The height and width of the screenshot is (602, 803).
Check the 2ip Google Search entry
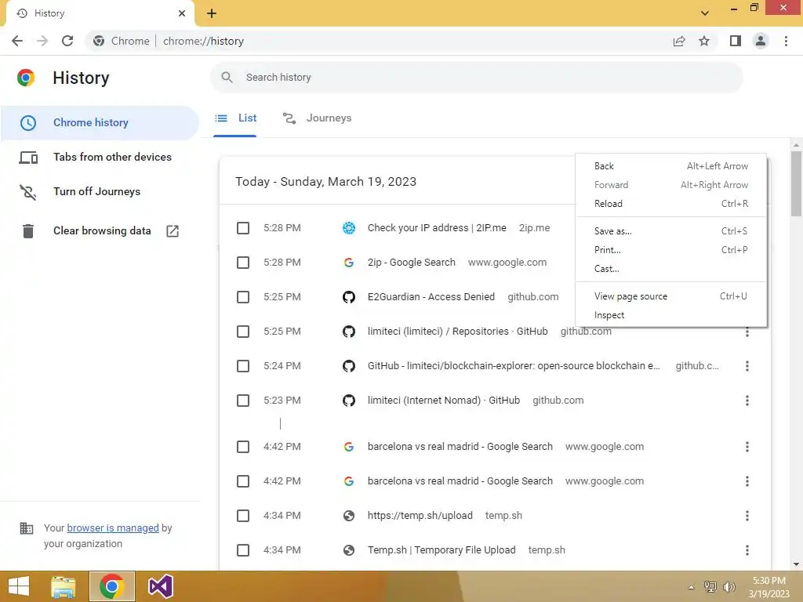[x=243, y=263]
